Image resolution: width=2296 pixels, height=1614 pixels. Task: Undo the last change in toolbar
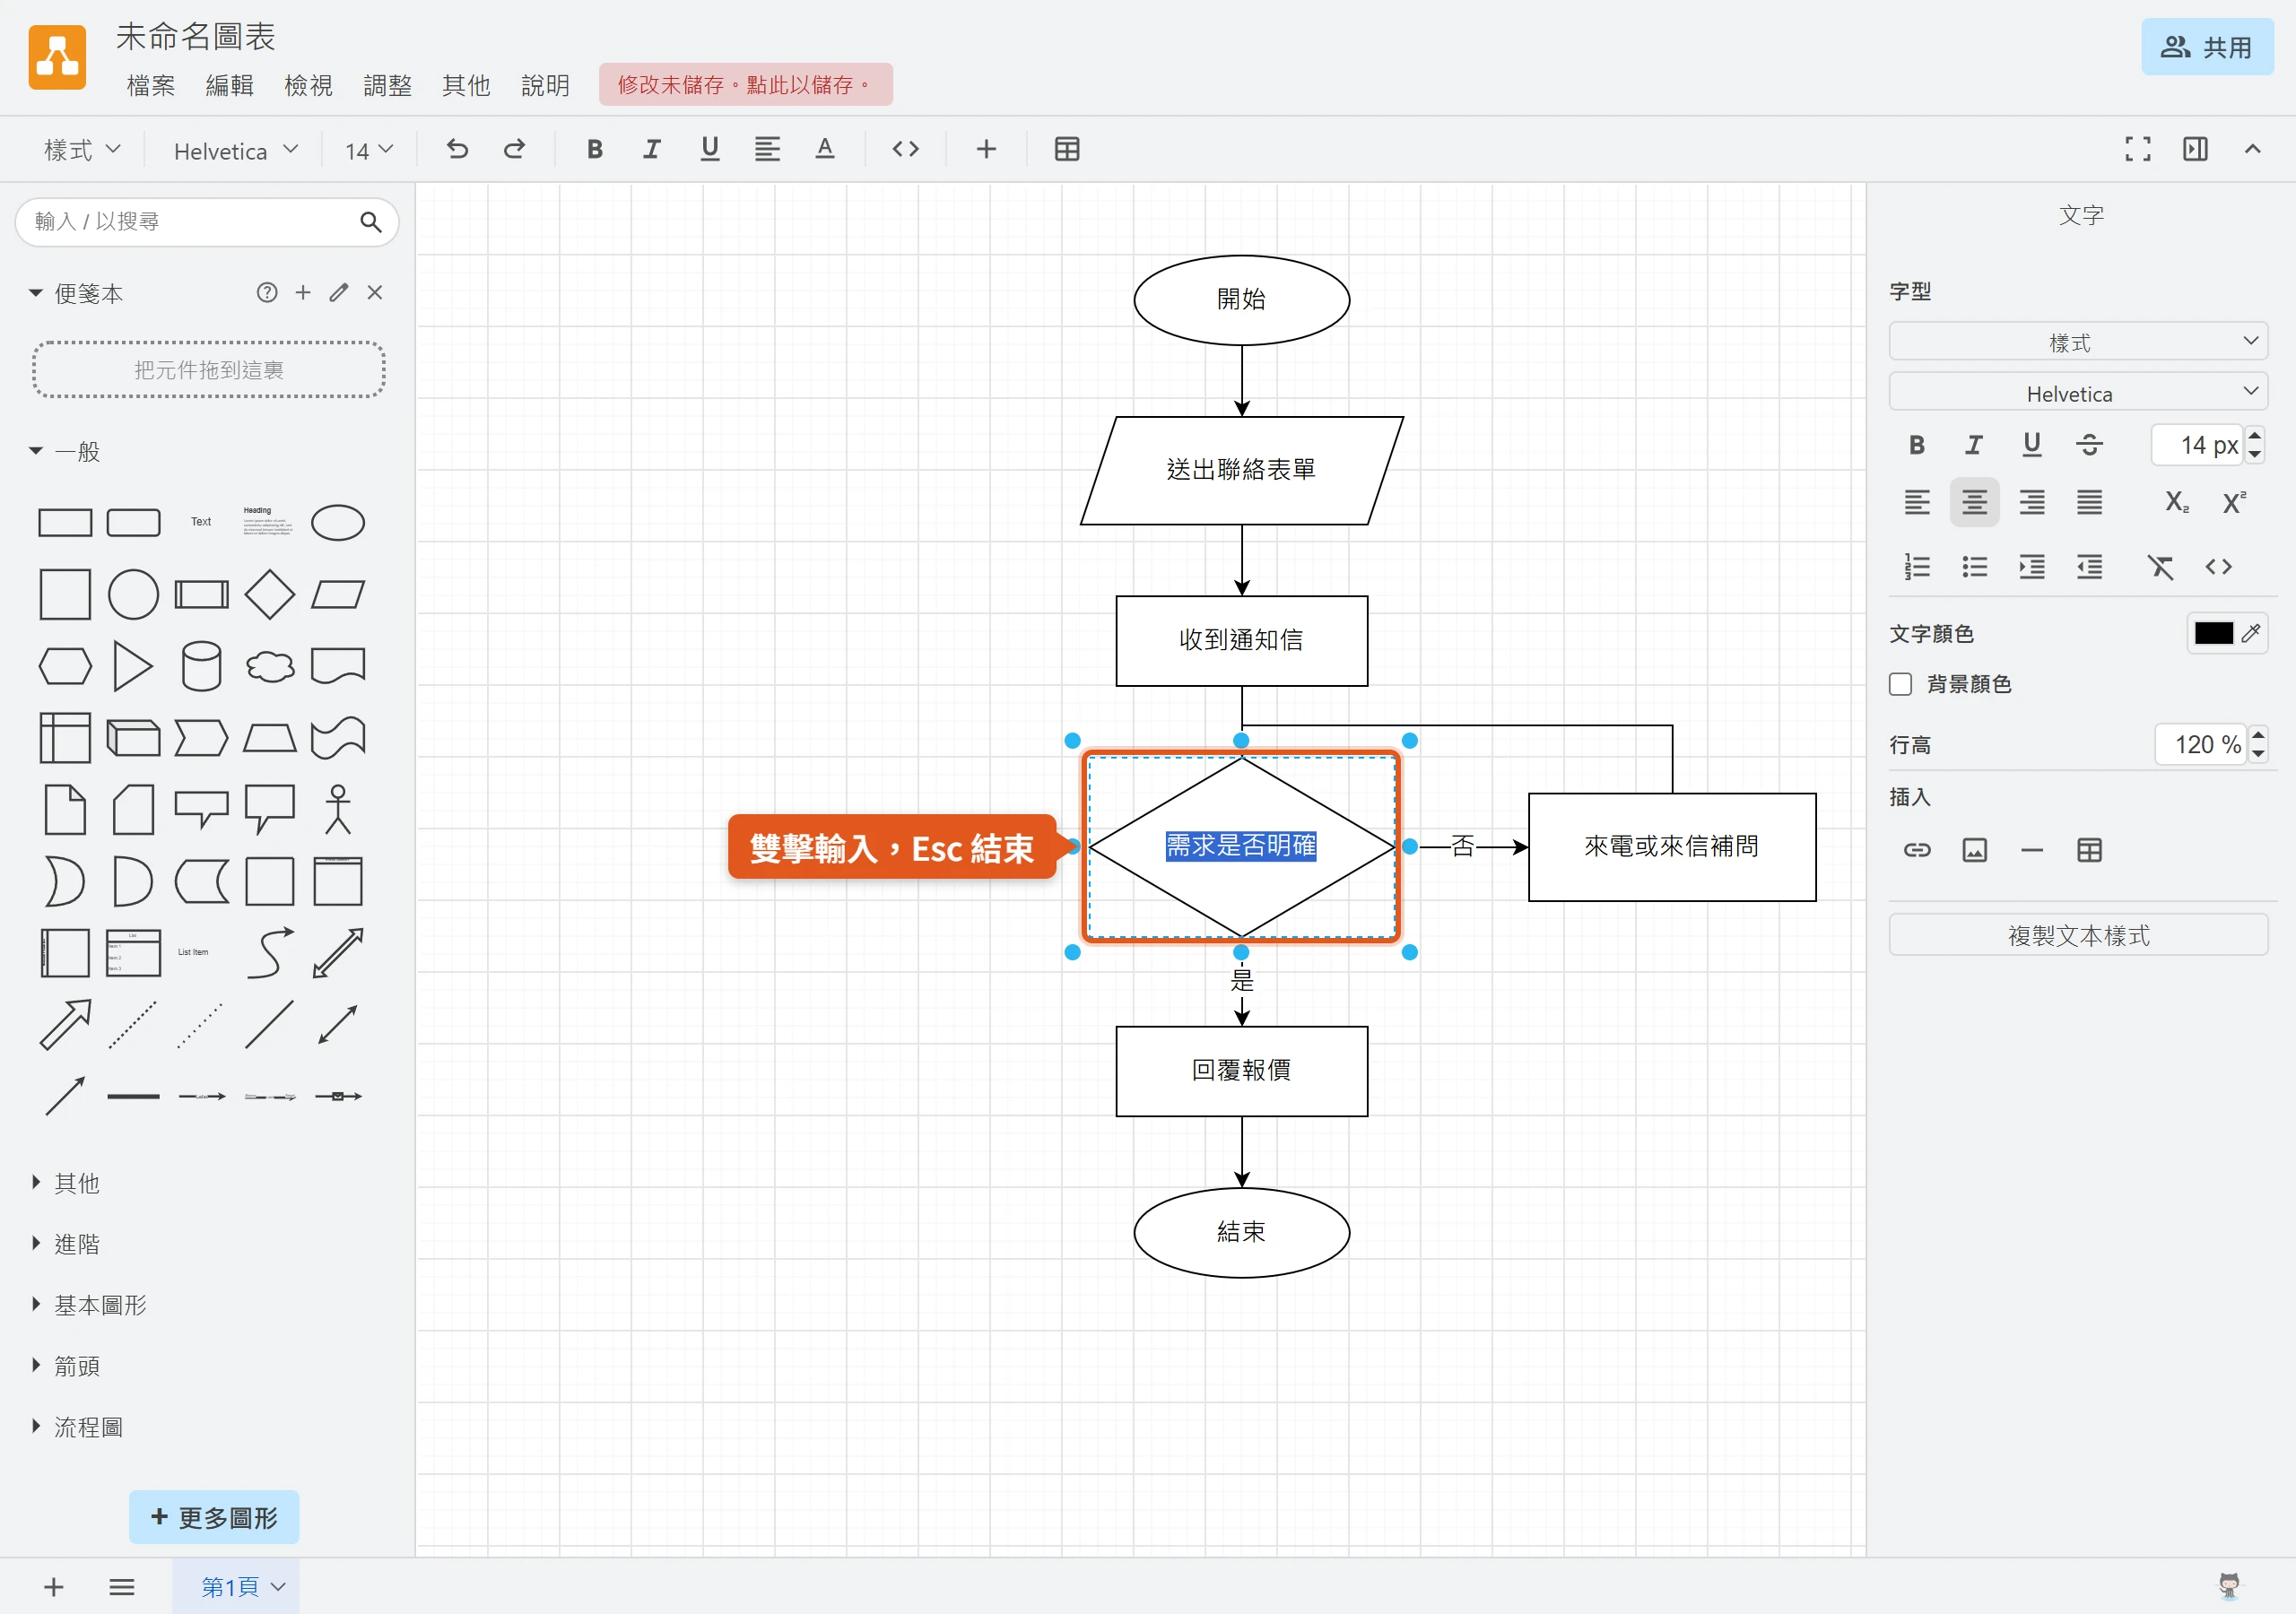tap(457, 150)
